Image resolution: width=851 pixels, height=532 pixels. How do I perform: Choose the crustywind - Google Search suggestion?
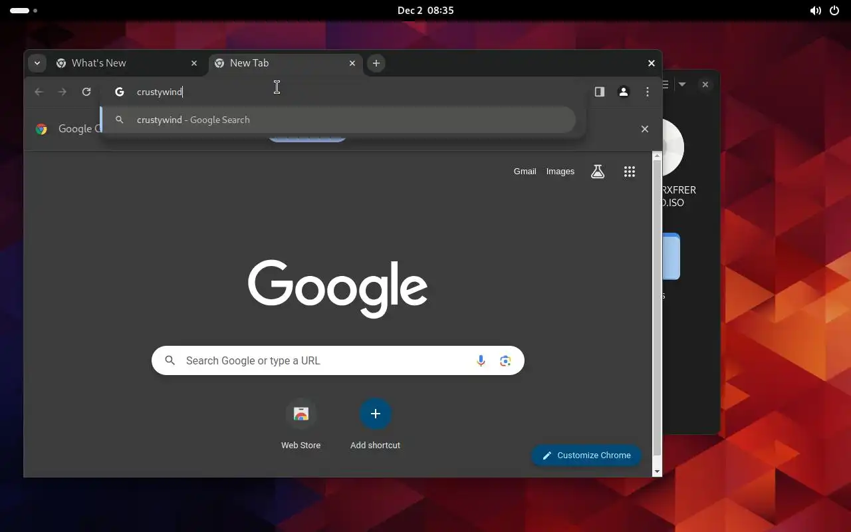click(x=338, y=120)
